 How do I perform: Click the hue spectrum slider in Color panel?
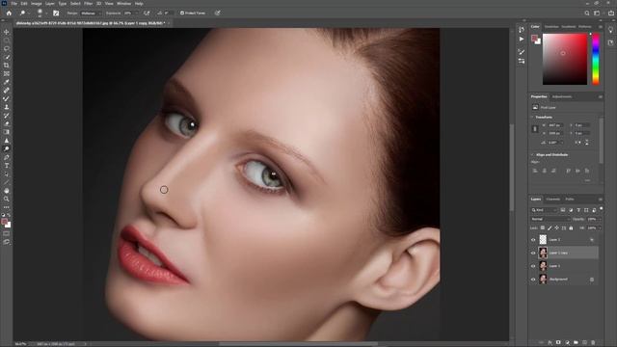[x=596, y=59]
